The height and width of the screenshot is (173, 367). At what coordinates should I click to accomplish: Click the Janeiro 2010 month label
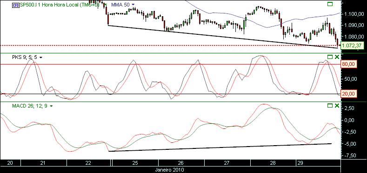[169, 170]
